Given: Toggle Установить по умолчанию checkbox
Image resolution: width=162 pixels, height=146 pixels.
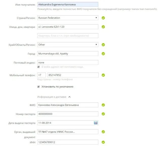Looking at the screenshot, I should [38, 87].
